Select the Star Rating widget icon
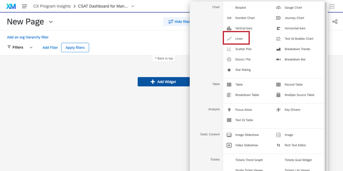 point(229,70)
